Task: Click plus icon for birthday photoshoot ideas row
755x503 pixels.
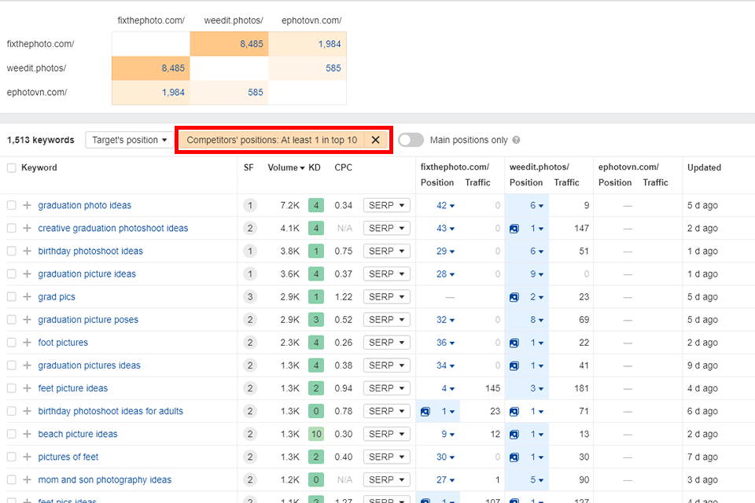Action: [27, 251]
